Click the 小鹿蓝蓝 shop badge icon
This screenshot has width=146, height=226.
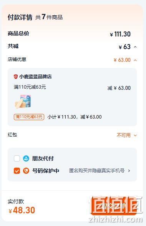[16, 77]
